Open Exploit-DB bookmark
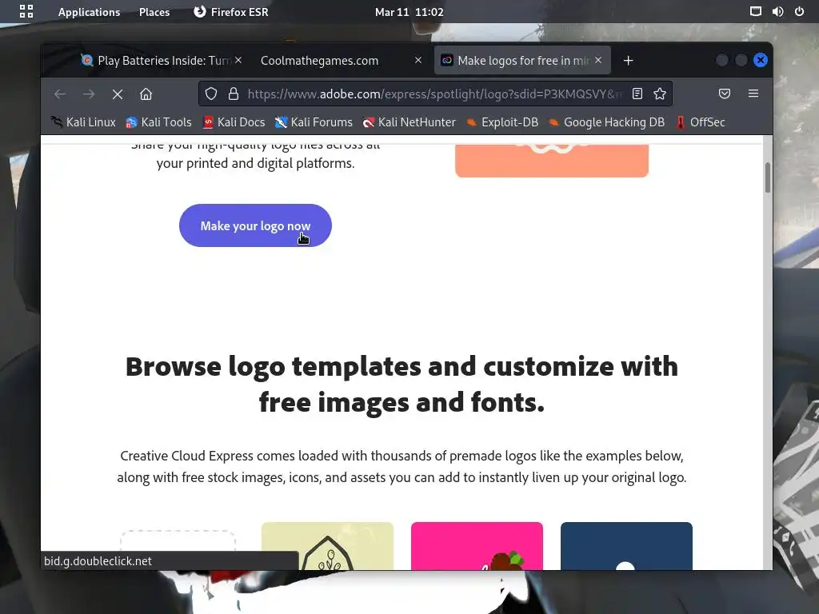This screenshot has height=614, width=819. click(502, 122)
